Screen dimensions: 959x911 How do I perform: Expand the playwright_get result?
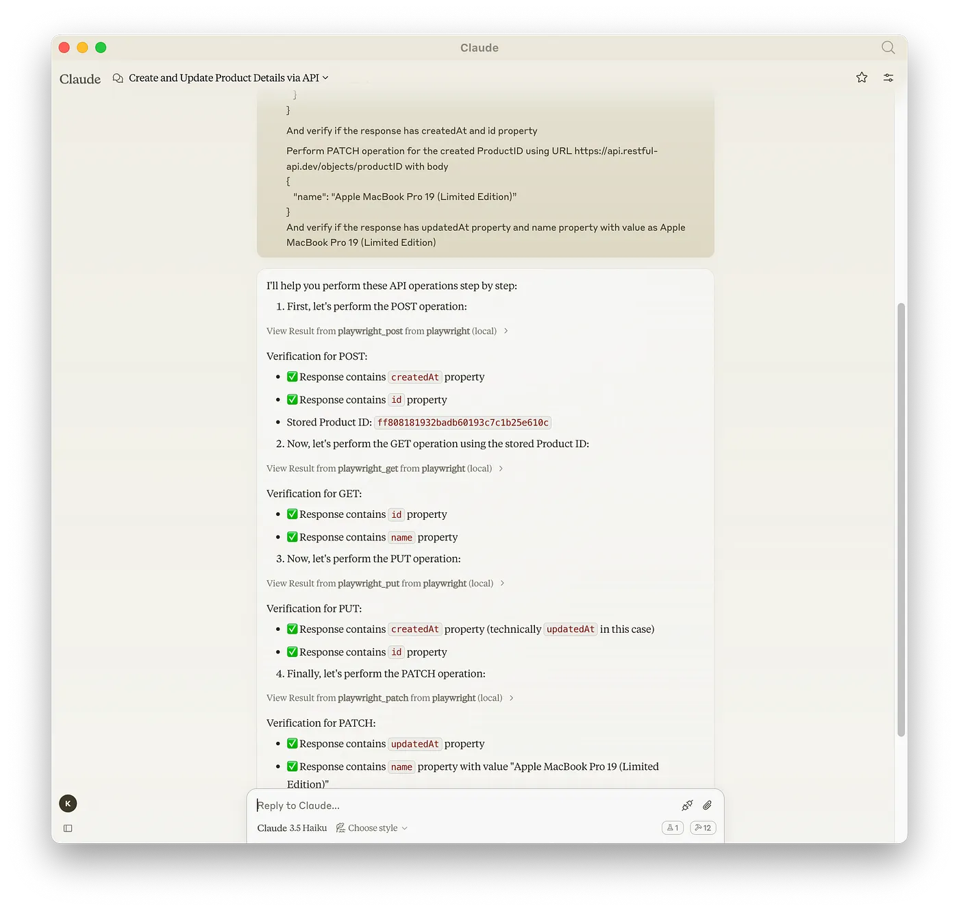385,469
